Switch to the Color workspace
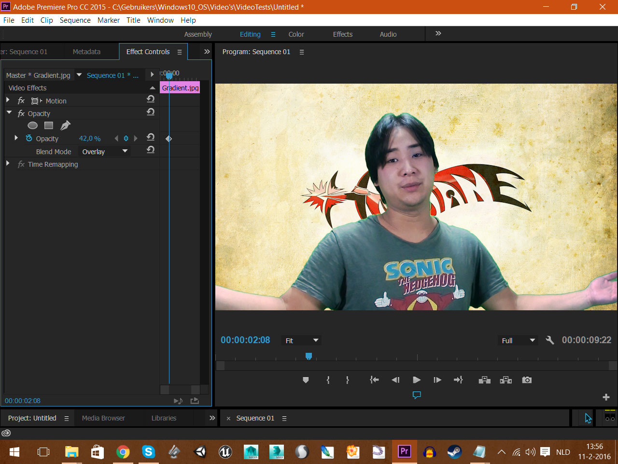Screen dimensions: 618x464 click(x=296, y=34)
